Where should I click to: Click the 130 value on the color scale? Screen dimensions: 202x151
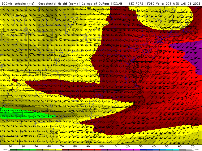click(140, 146)
